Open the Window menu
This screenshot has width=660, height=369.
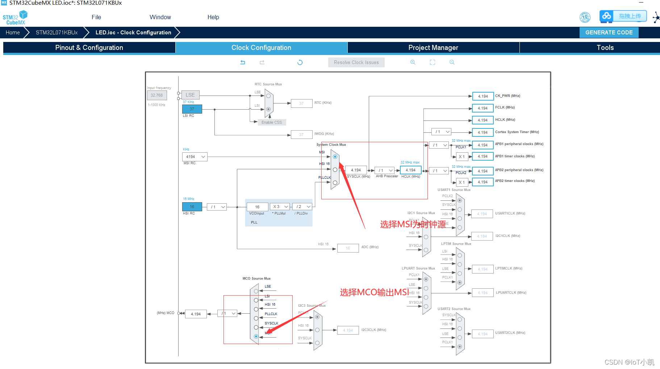click(x=160, y=17)
